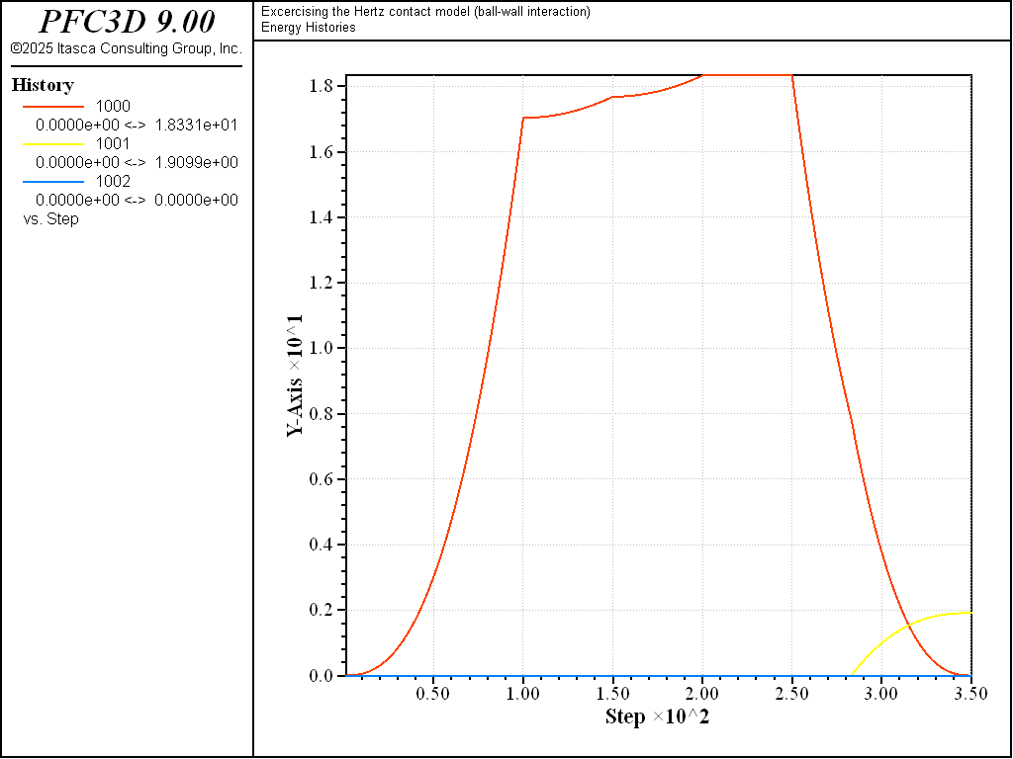Click the 3.50 tick label on the x-axis
Viewport: 1013px width, 759px height.
[969, 693]
